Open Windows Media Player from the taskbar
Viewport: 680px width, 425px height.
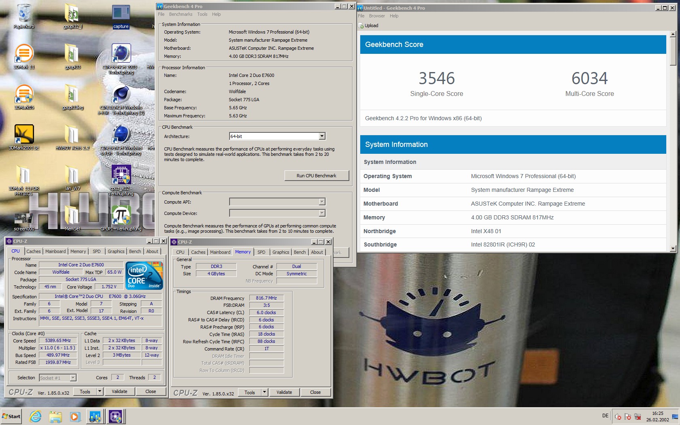point(75,416)
